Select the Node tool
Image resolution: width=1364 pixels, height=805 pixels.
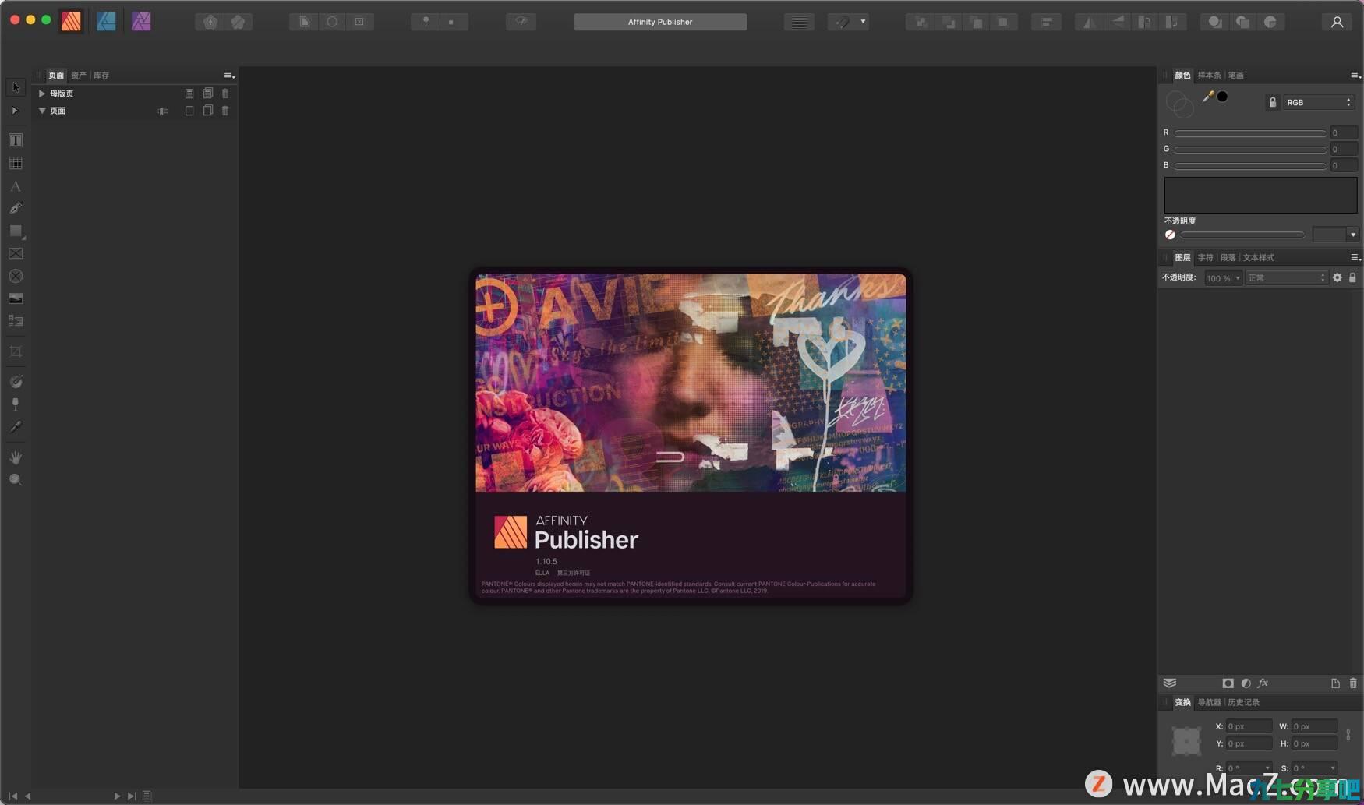click(x=16, y=111)
